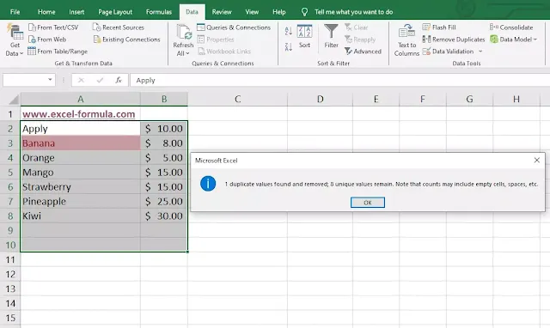Screen dimensions: 550x328
Task: Select the Banana cell
Action: pyautogui.click(x=81, y=143)
